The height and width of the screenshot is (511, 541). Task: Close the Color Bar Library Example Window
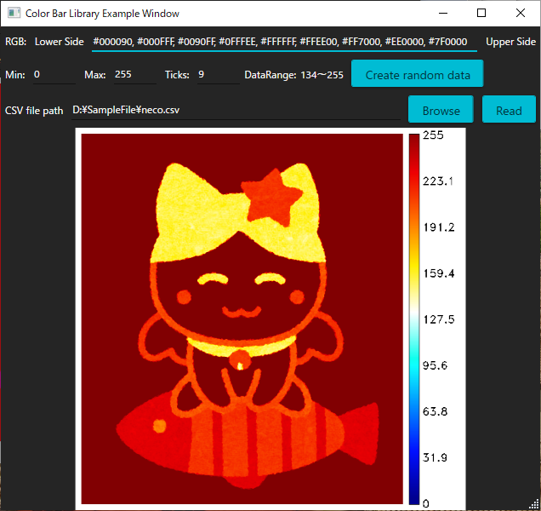pyautogui.click(x=521, y=13)
